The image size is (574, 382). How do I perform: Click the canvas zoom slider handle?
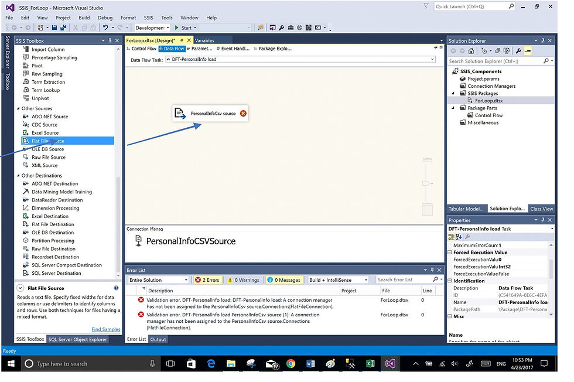[x=426, y=183]
